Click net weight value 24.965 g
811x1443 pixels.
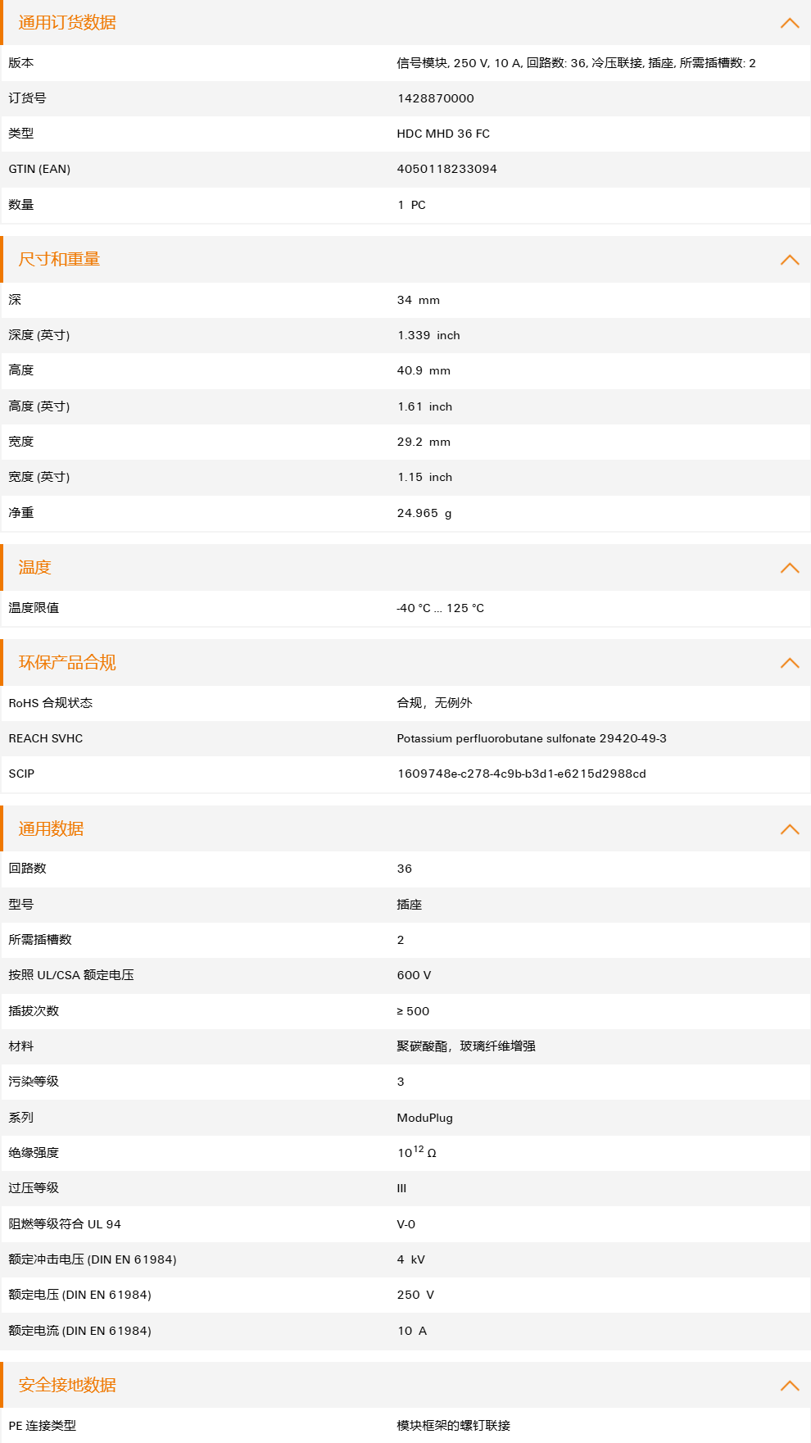424,513
